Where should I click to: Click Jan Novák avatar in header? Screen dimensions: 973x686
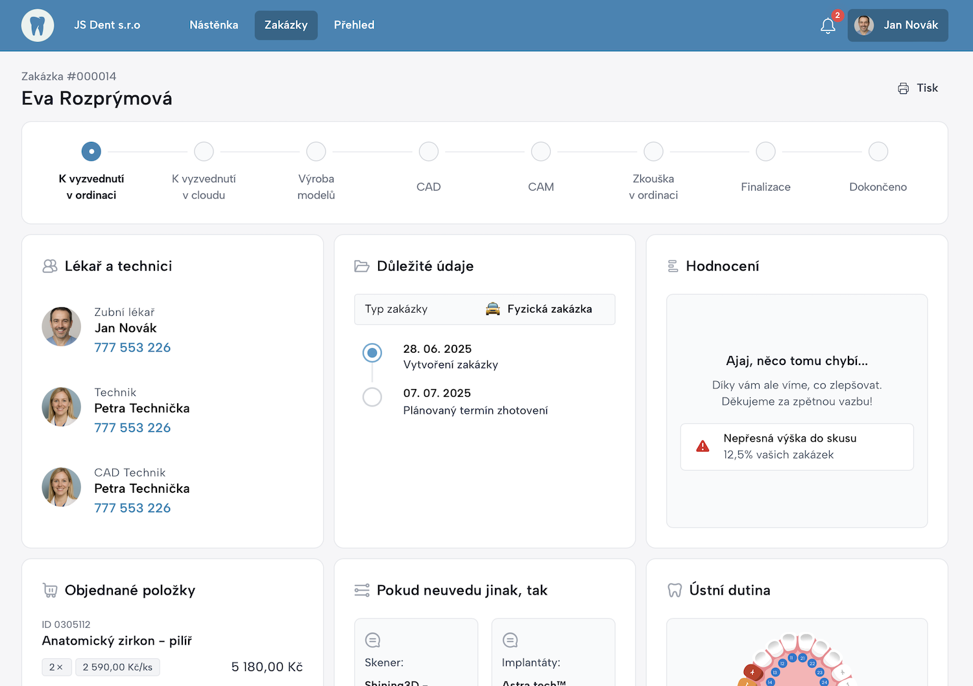coord(864,25)
